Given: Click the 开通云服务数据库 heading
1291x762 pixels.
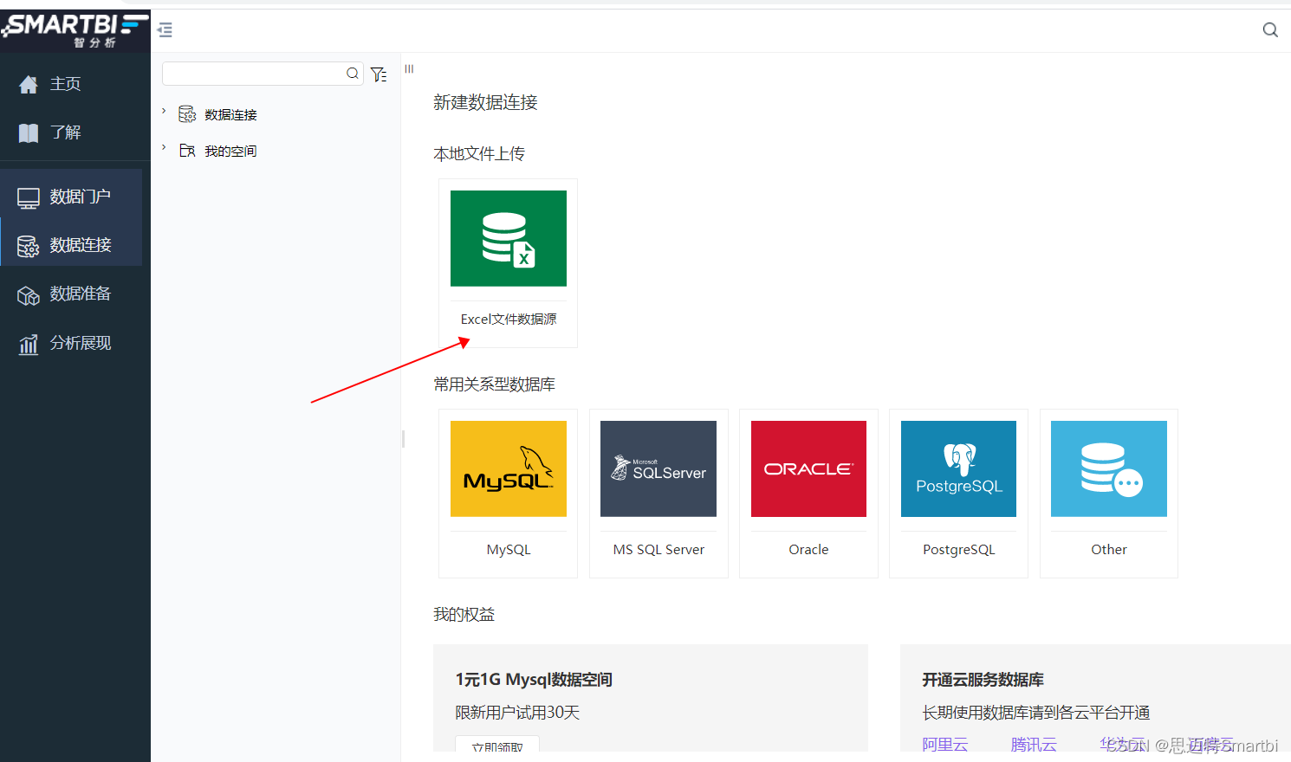Looking at the screenshot, I should coord(983,680).
